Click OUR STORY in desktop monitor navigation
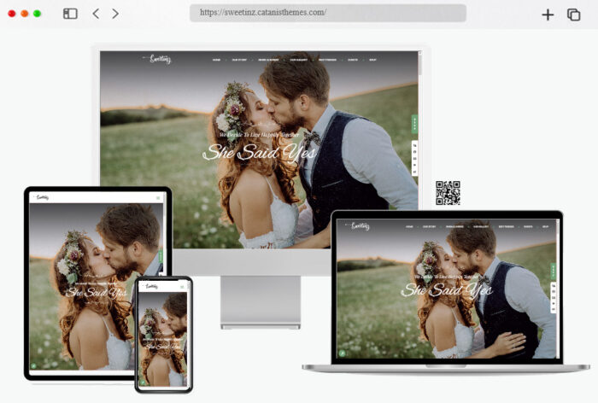Screen dimensions: 598x403 coord(238,61)
